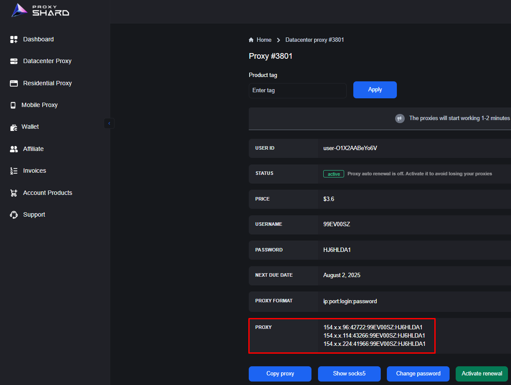511x385 pixels.
Task: Click the Mobile Proxy phone icon
Action: click(13, 105)
